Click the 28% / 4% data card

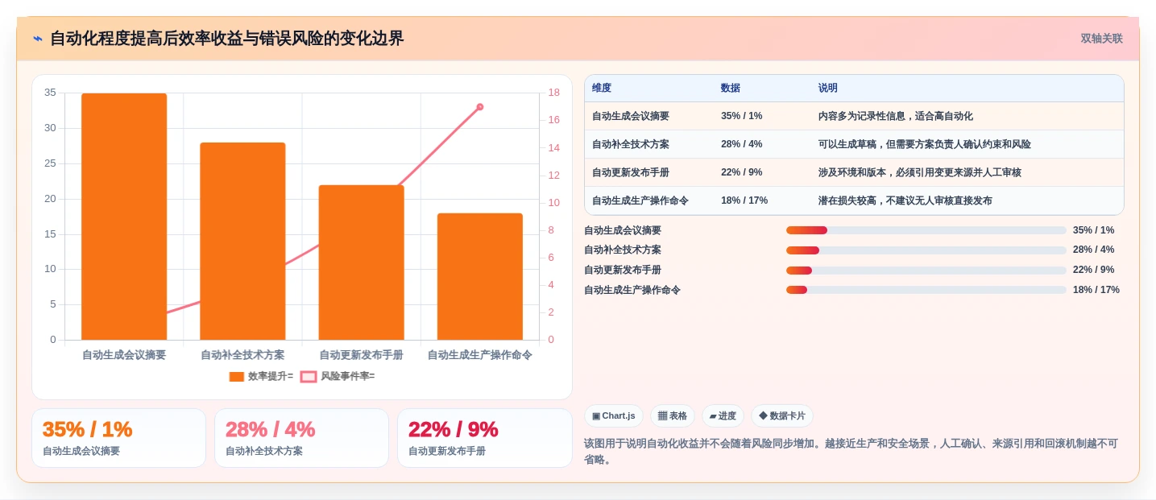click(x=301, y=438)
